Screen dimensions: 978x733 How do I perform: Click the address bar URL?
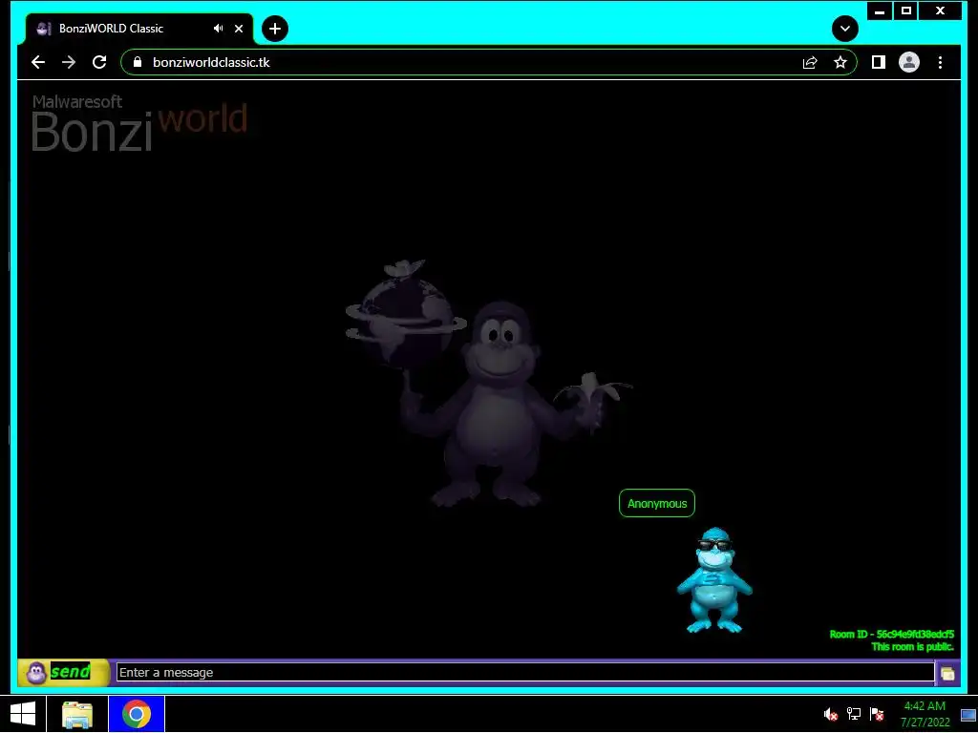coord(211,62)
